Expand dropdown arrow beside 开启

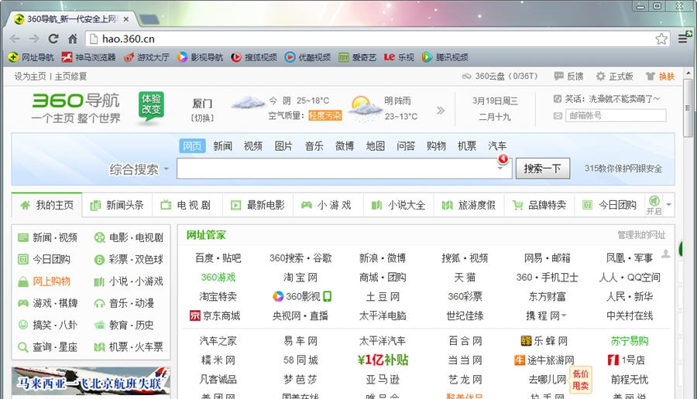(x=668, y=205)
